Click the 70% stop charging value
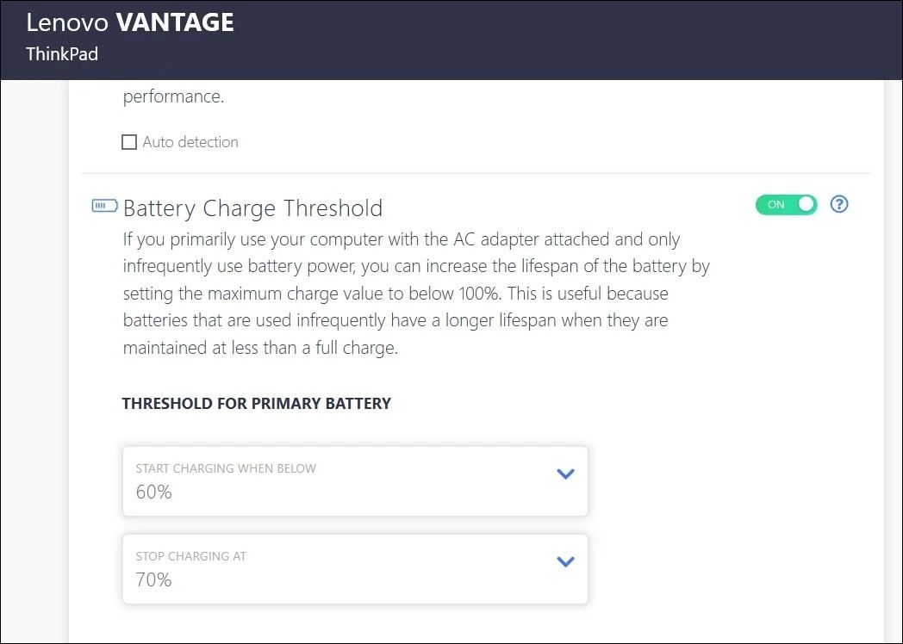 pos(153,579)
